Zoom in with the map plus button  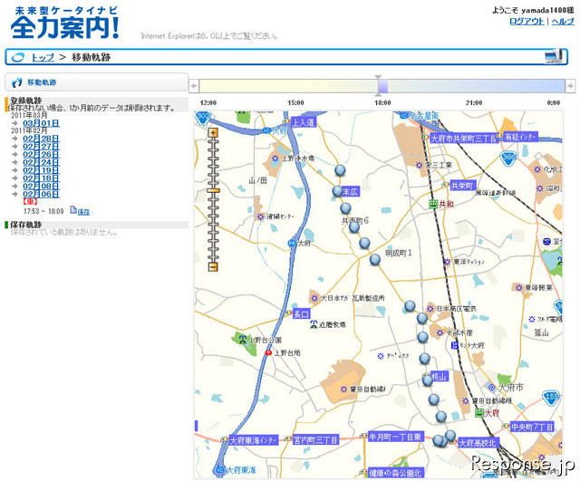pyautogui.click(x=213, y=133)
